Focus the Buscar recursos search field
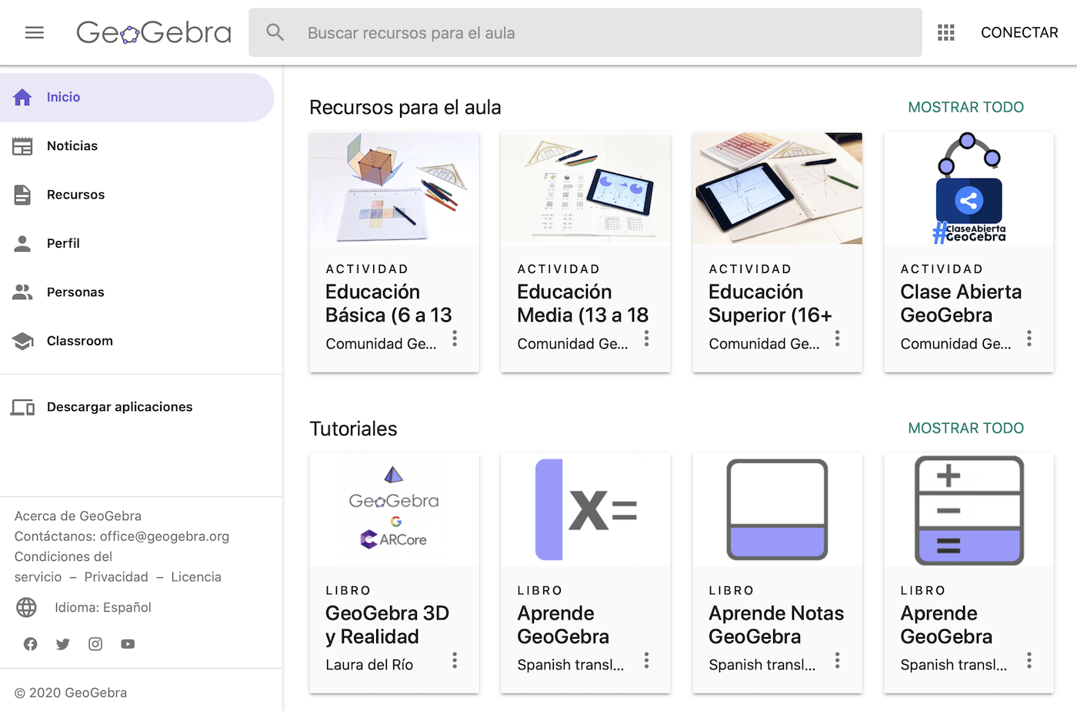The width and height of the screenshot is (1077, 711). [x=585, y=32]
